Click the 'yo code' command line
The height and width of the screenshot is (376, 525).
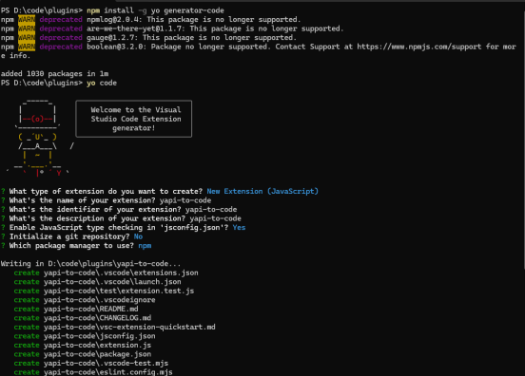59,83
